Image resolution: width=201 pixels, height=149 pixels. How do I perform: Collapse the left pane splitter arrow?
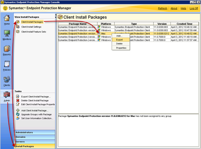pos(56,15)
